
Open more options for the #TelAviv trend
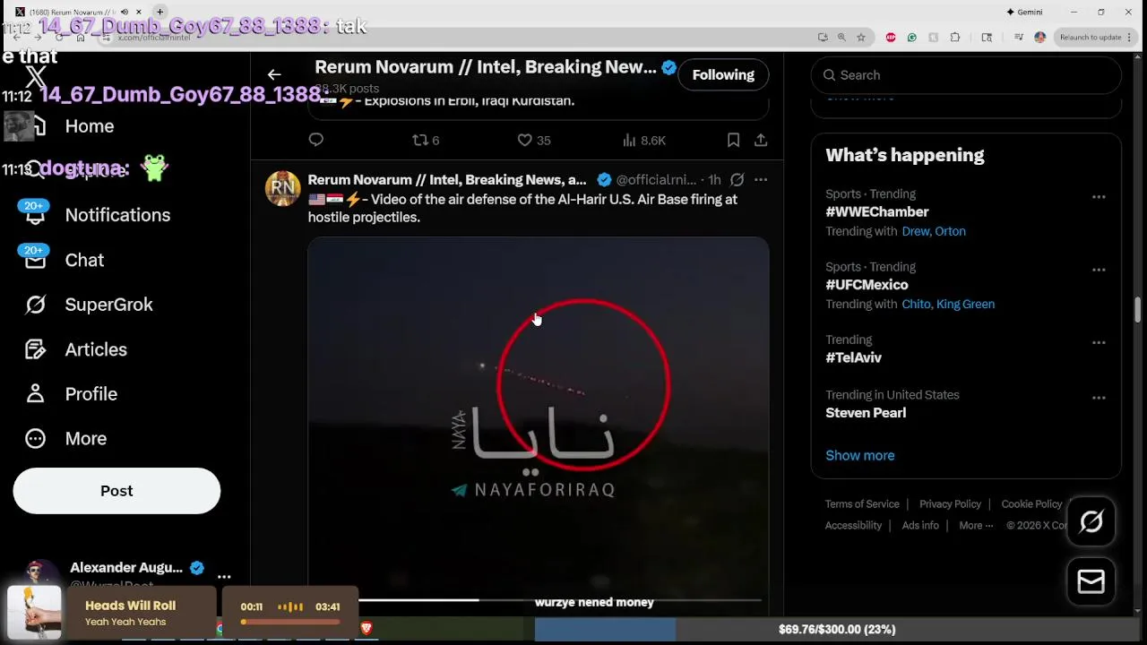click(x=1099, y=343)
